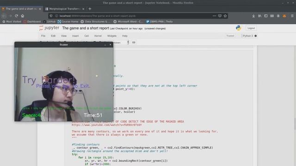
Task: Open GitHub bookmark
Action: [49, 22]
